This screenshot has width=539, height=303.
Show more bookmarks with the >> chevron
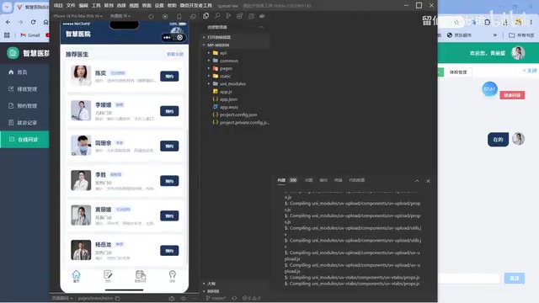tap(495, 35)
